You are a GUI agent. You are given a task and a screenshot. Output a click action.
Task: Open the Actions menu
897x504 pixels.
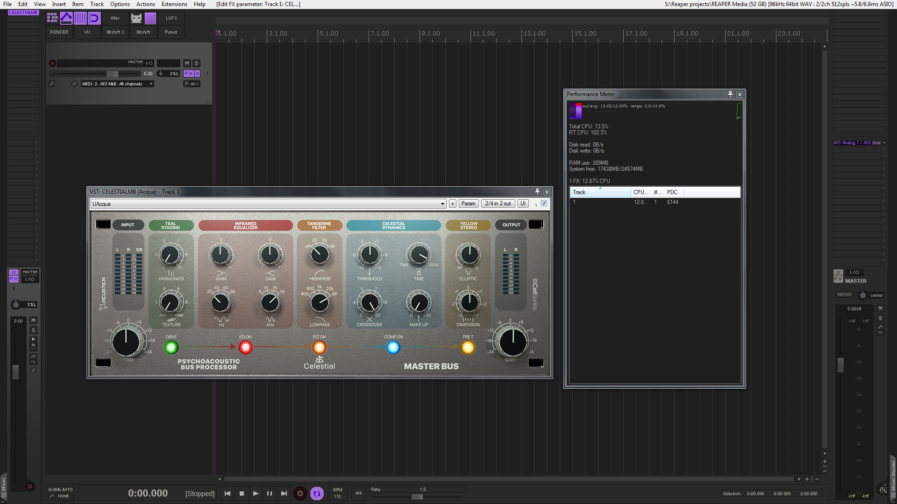click(x=145, y=4)
